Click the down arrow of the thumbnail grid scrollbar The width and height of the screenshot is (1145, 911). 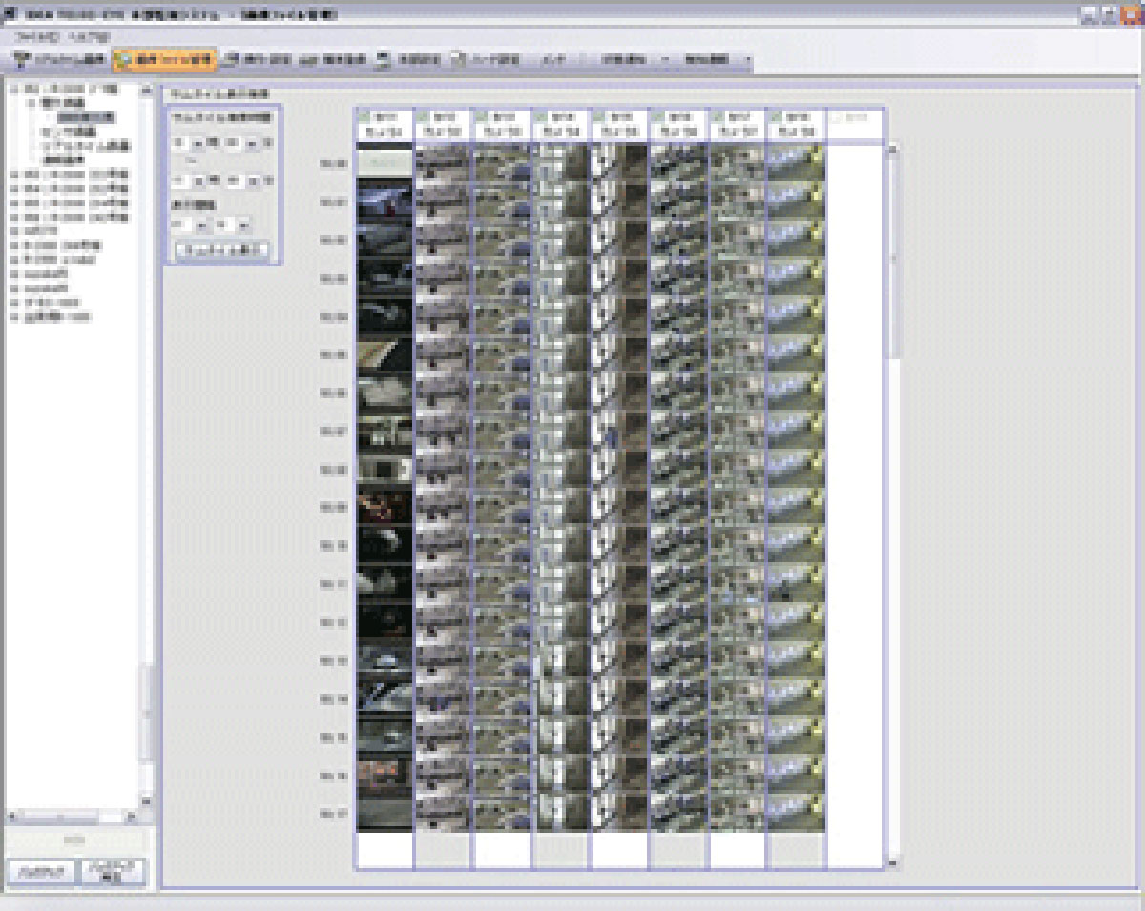(894, 863)
